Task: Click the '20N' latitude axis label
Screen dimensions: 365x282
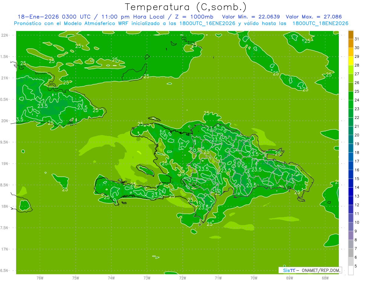Action: pyautogui.click(x=5, y=121)
